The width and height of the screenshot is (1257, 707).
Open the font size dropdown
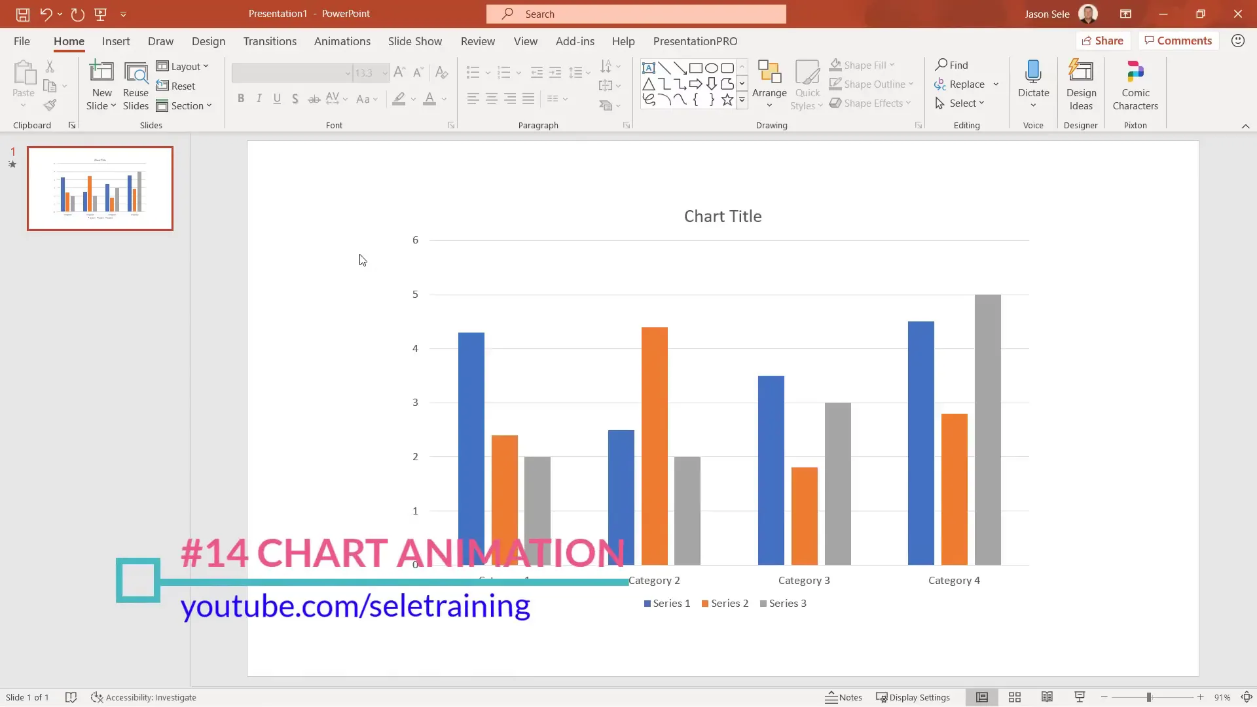(384, 73)
